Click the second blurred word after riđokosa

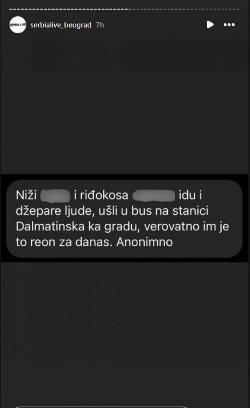coord(154,195)
